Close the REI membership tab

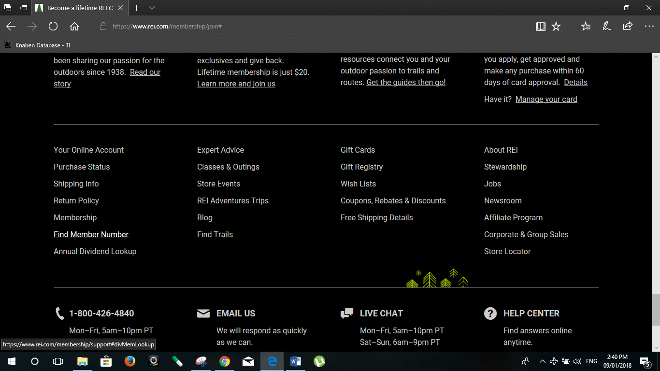[120, 8]
